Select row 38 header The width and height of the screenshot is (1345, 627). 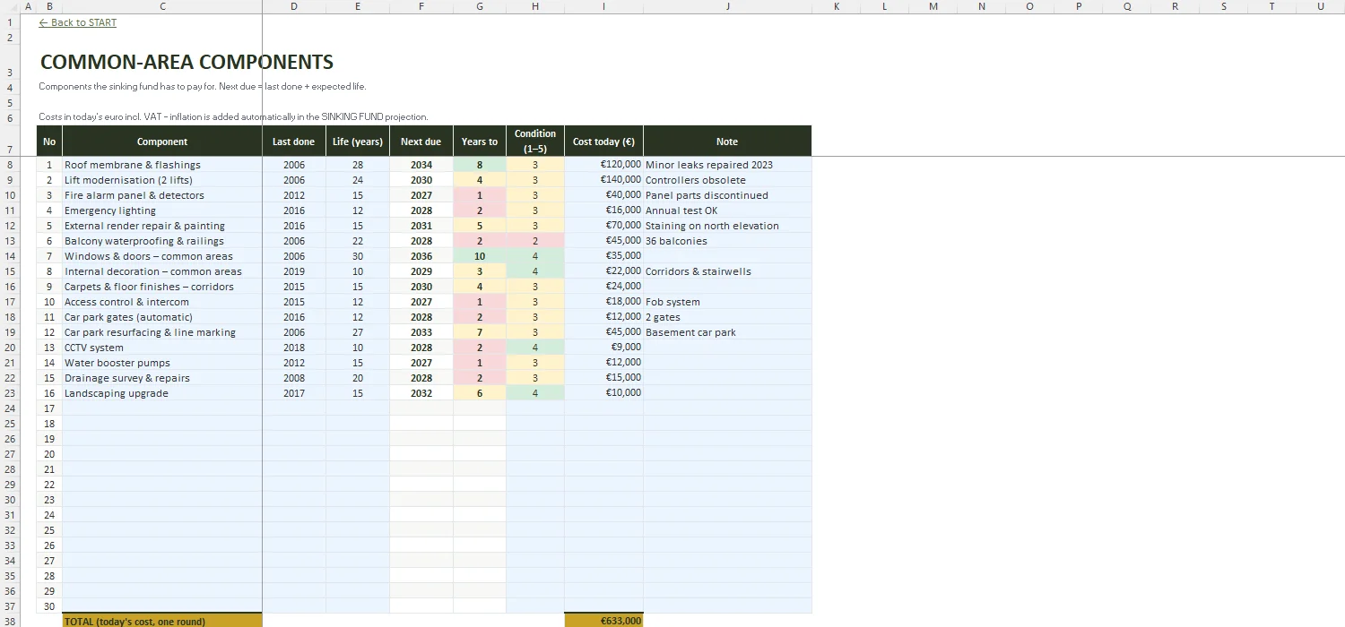[x=10, y=621]
